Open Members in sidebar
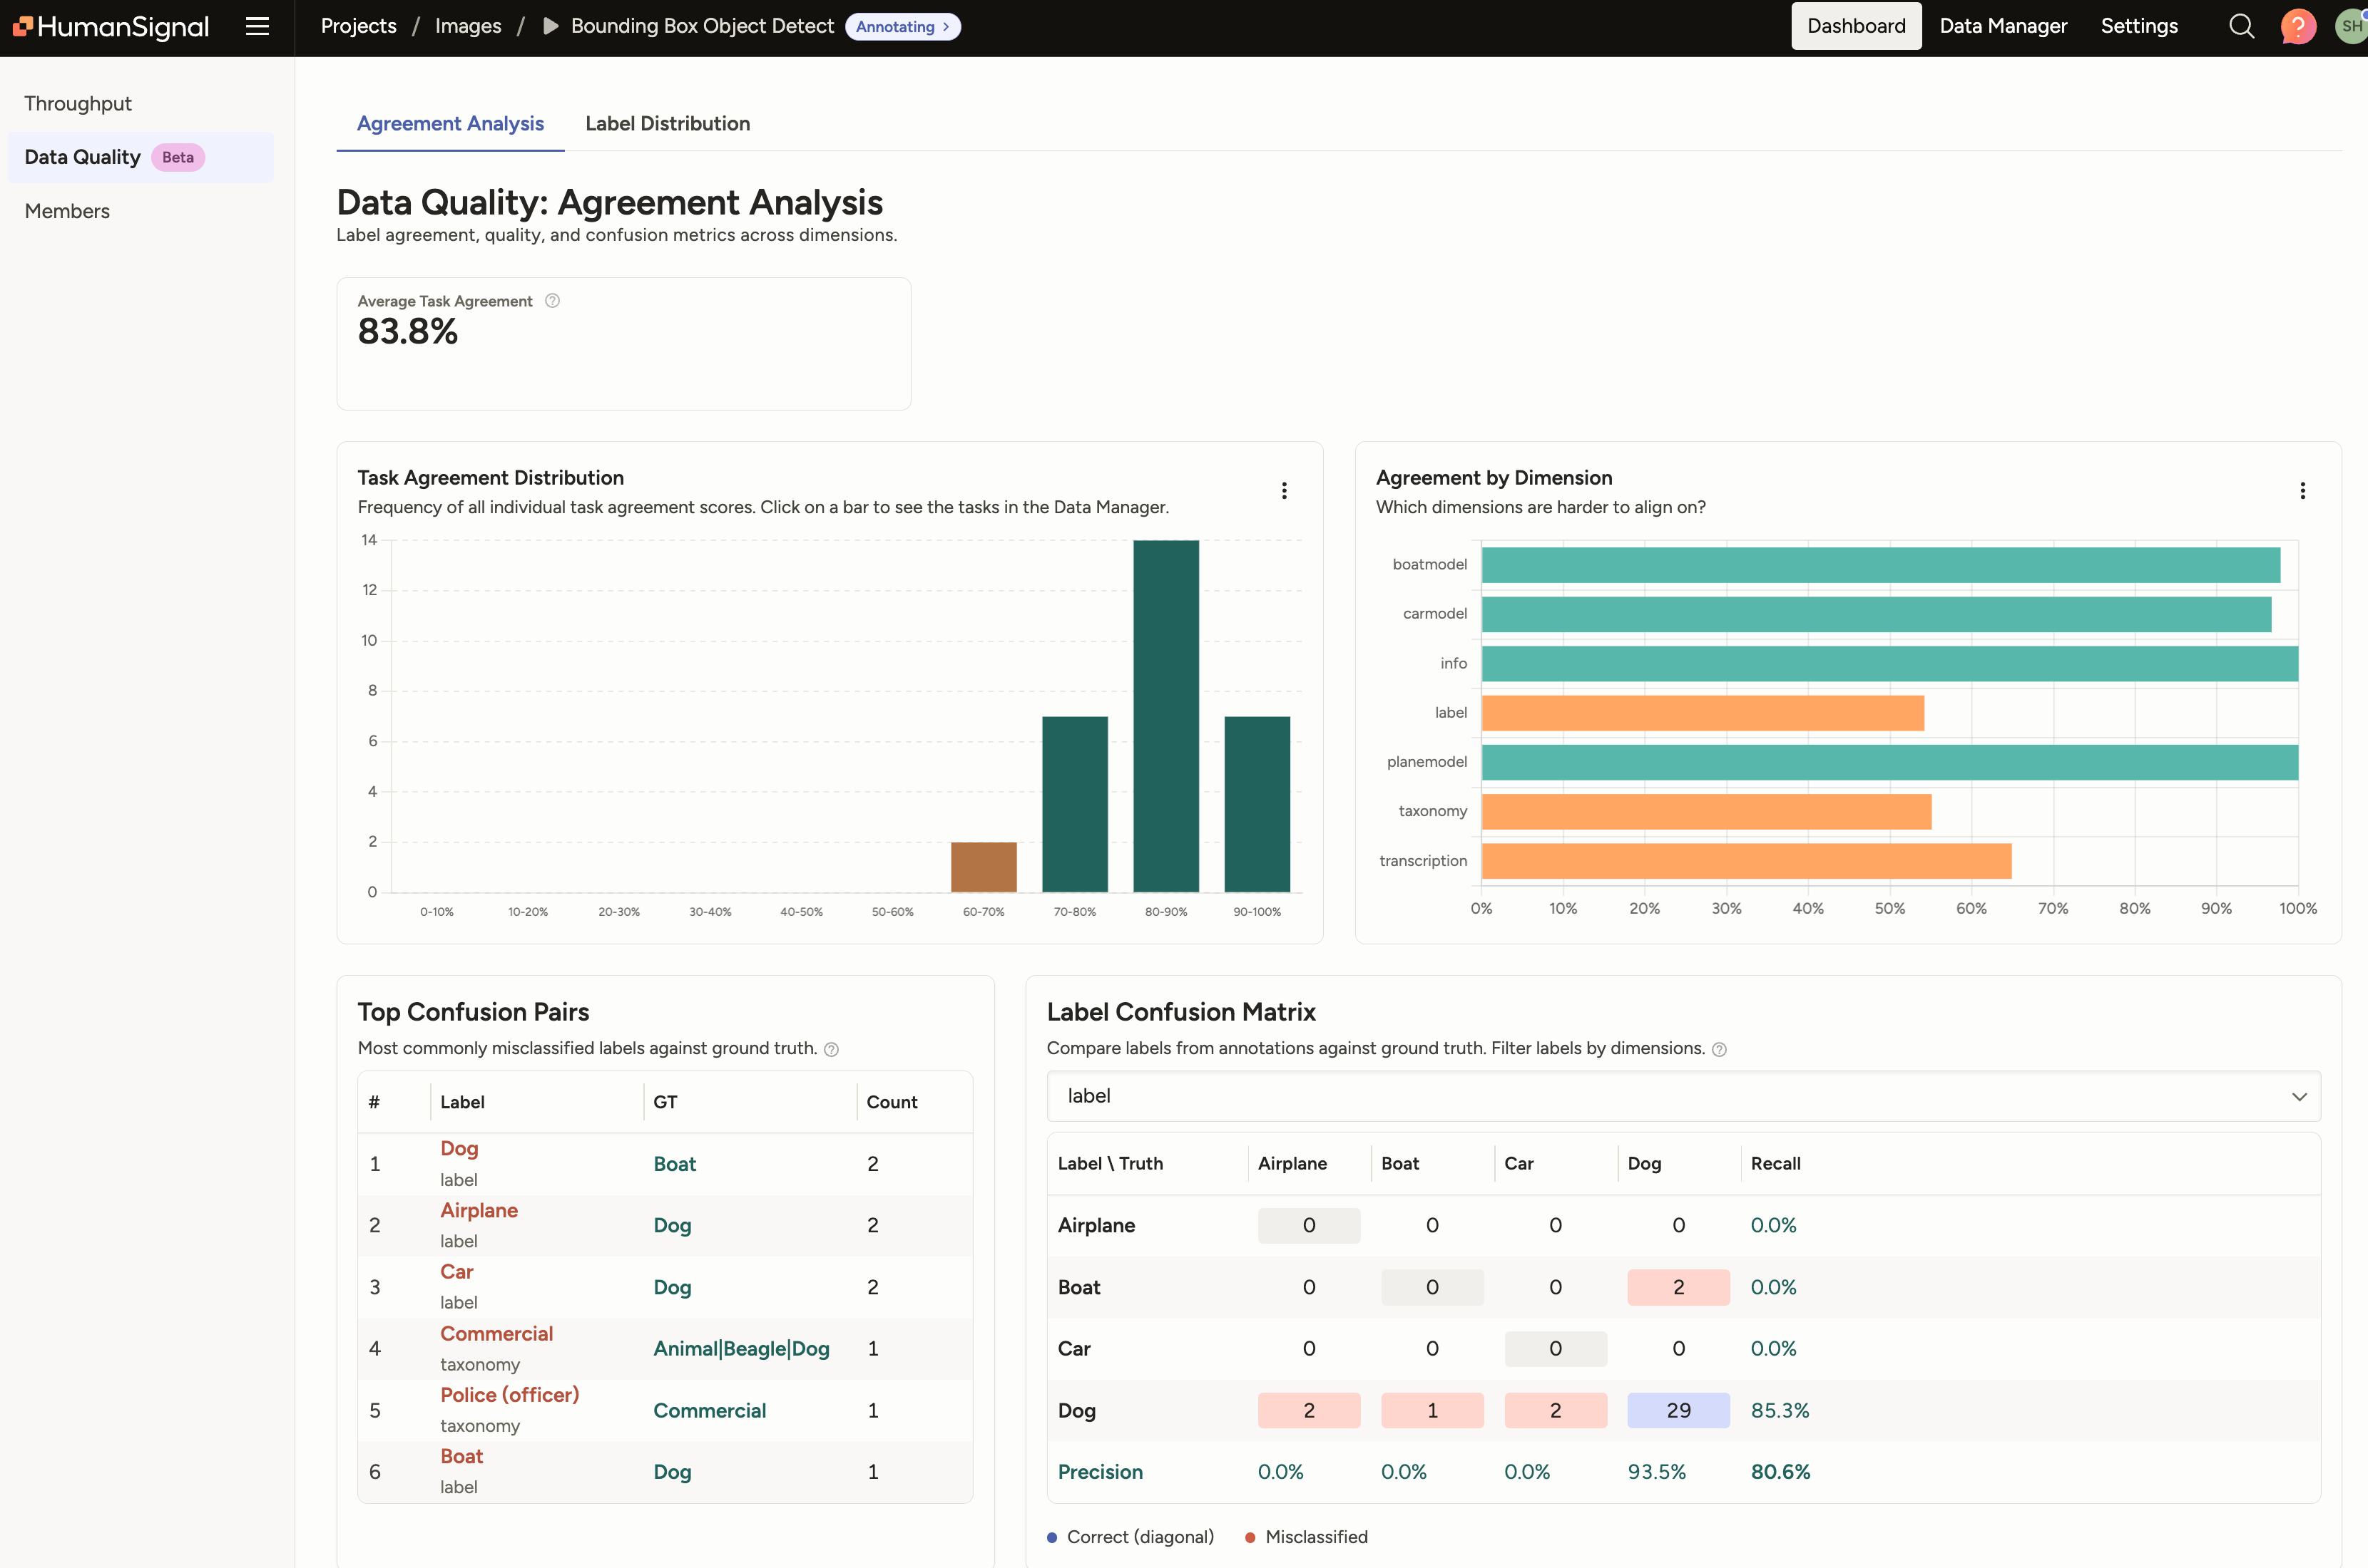 pos(67,211)
